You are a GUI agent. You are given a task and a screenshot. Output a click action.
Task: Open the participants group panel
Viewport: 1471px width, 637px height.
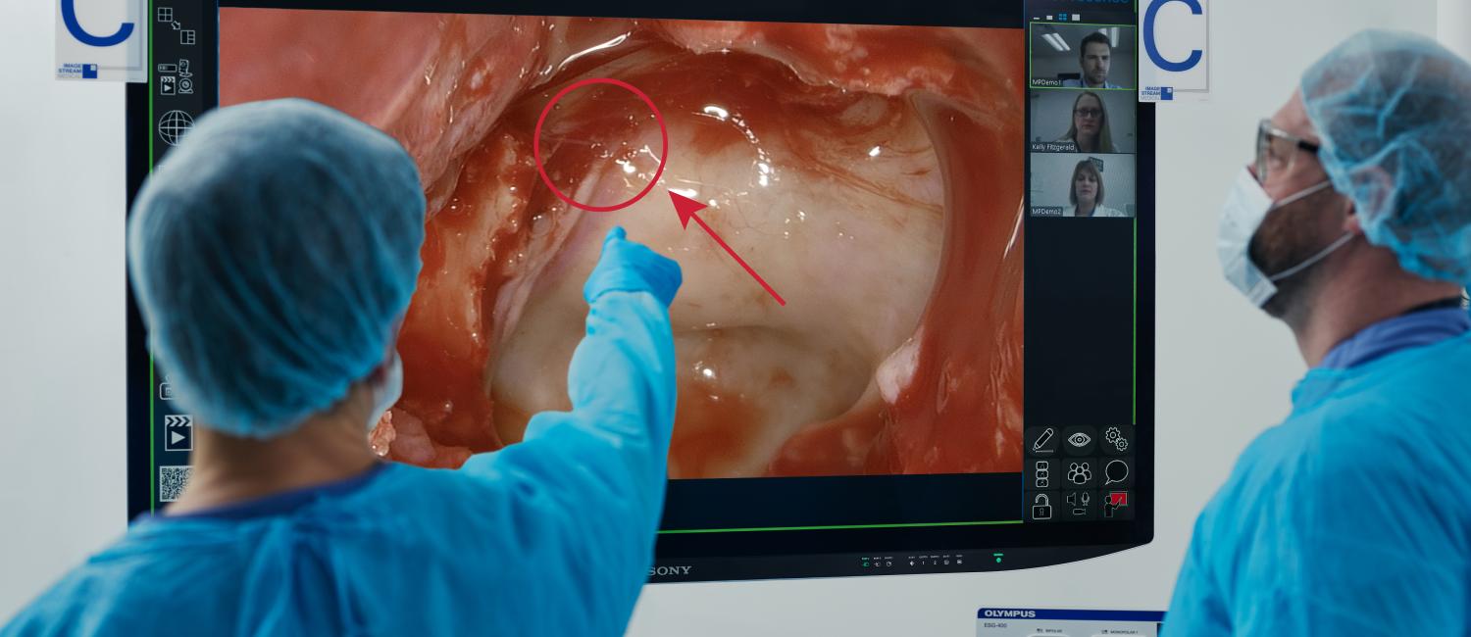click(x=1079, y=473)
